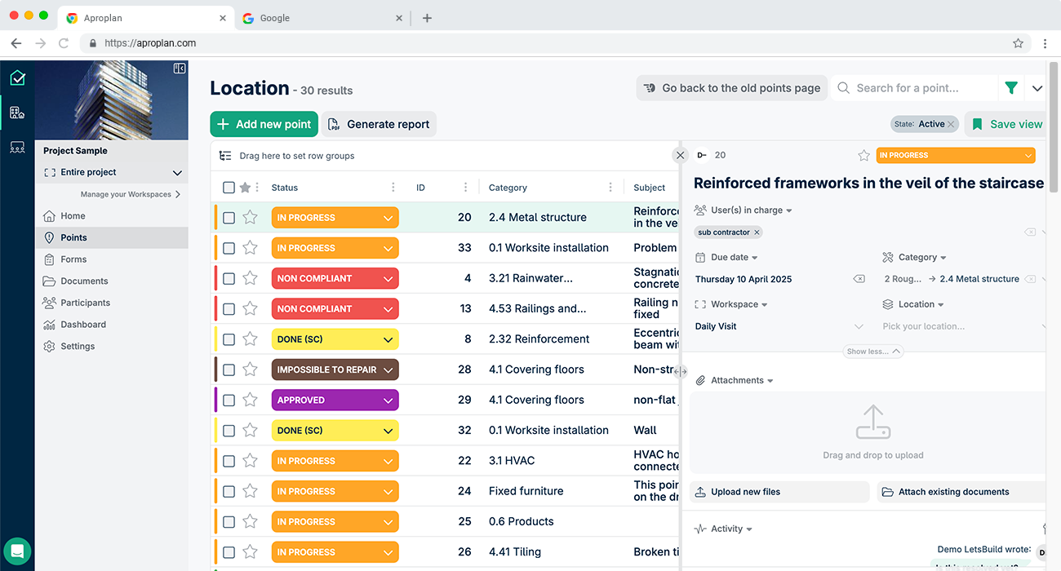This screenshot has height=571, width=1061.
Task: Collapse the left sidebar panel icon
Action: [x=180, y=69]
